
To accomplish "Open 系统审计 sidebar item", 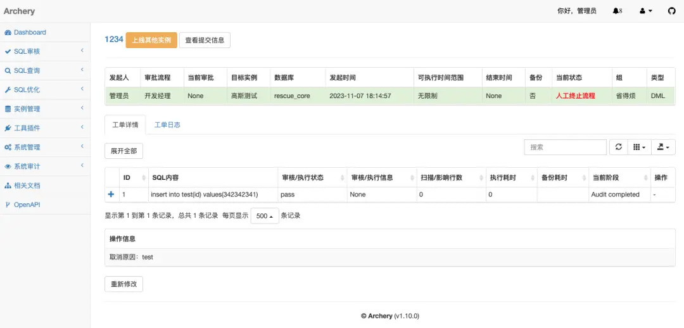I will (x=45, y=167).
